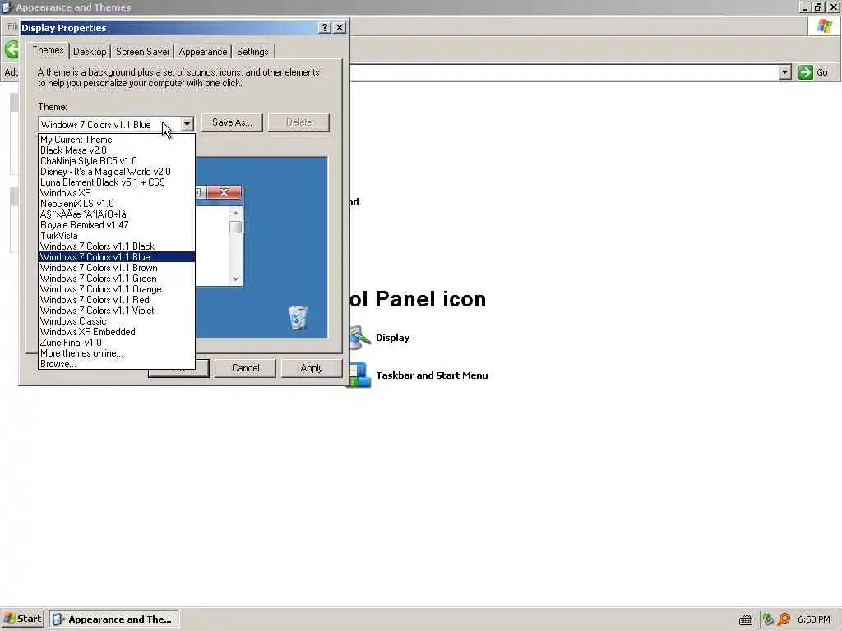The image size is (842, 631).
Task: Choose Browse... in theme list
Action: 117,364
